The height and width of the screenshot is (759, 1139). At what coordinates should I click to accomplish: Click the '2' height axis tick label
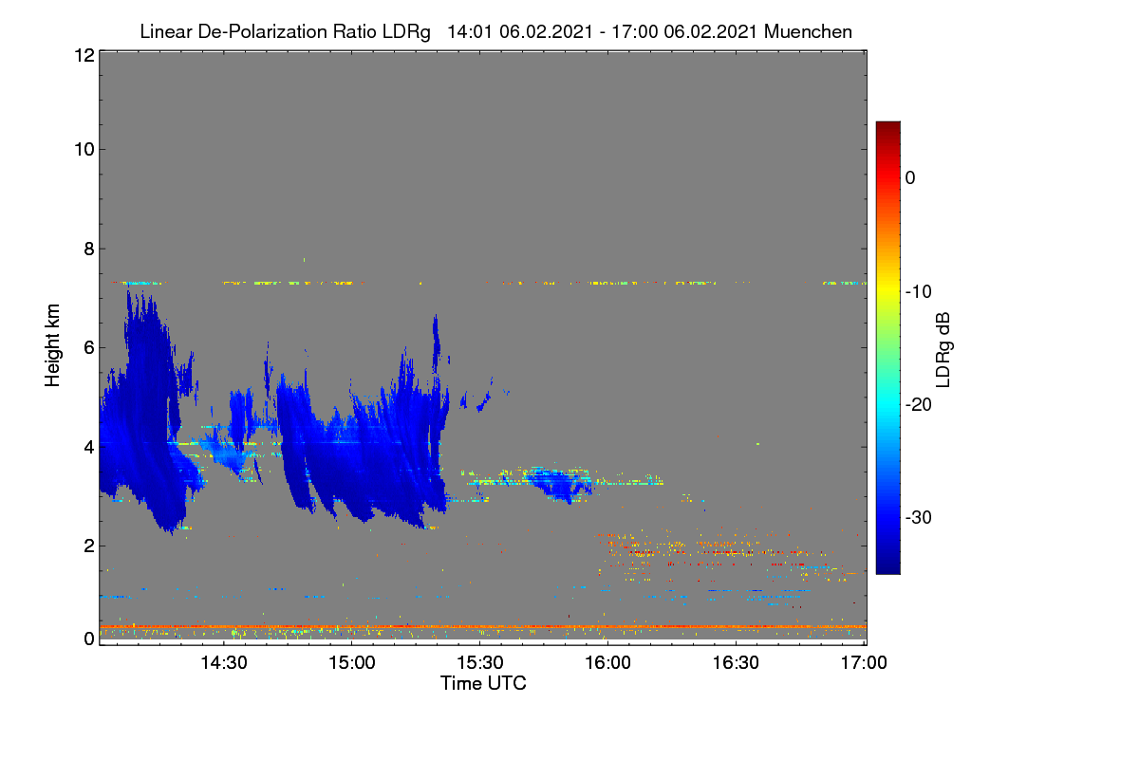point(87,546)
